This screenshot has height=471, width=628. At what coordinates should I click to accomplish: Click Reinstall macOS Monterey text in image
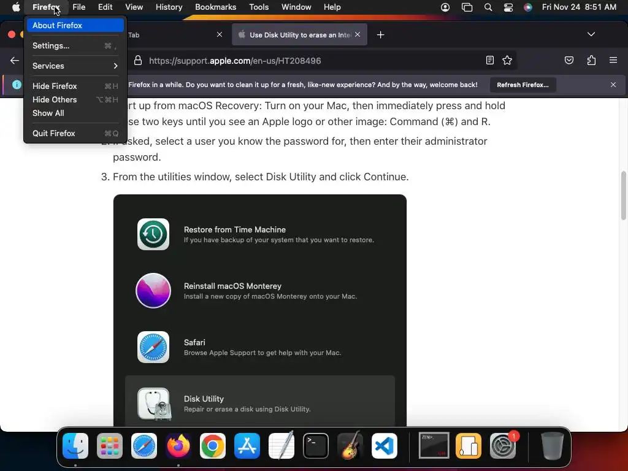(232, 286)
